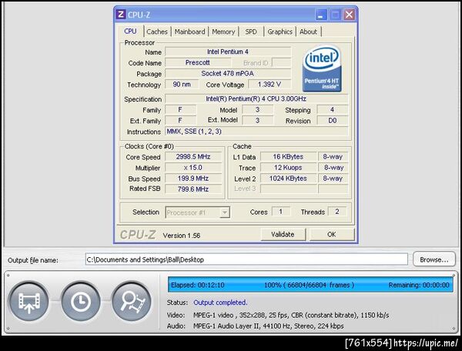Open the Mainboard tab
Screen dimensions: 462x351
pyautogui.click(x=189, y=32)
